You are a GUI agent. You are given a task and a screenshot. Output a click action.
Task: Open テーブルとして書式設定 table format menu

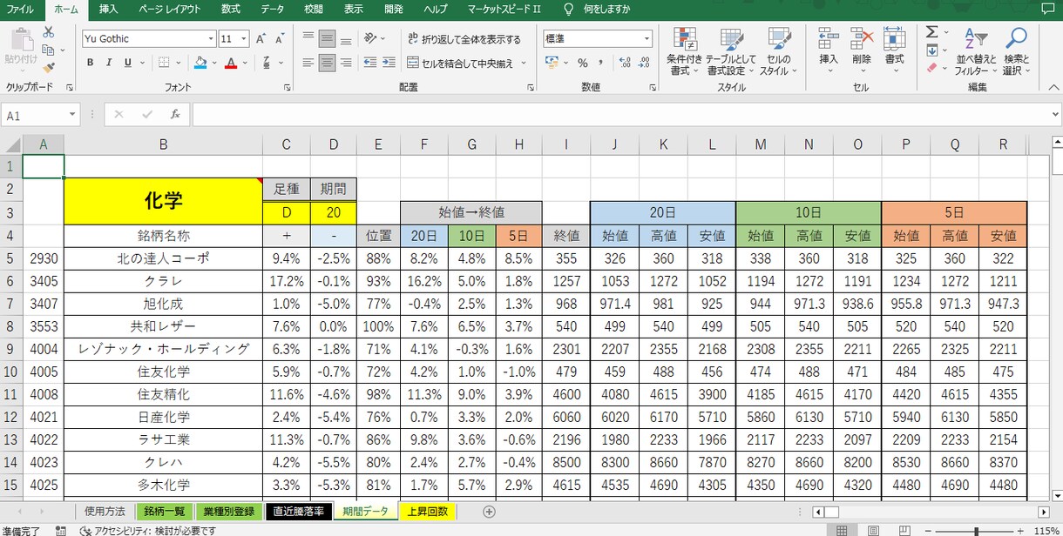[x=731, y=52]
